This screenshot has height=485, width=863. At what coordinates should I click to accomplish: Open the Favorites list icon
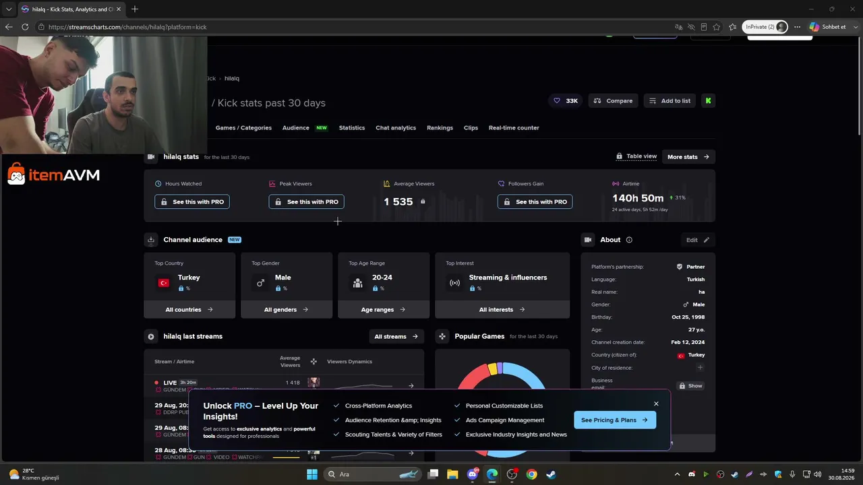[x=733, y=27]
